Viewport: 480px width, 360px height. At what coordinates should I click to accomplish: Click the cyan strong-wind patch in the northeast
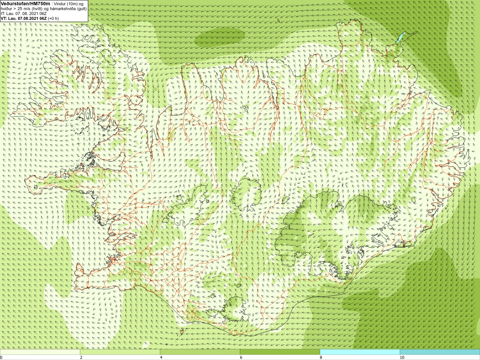pyautogui.click(x=401, y=37)
